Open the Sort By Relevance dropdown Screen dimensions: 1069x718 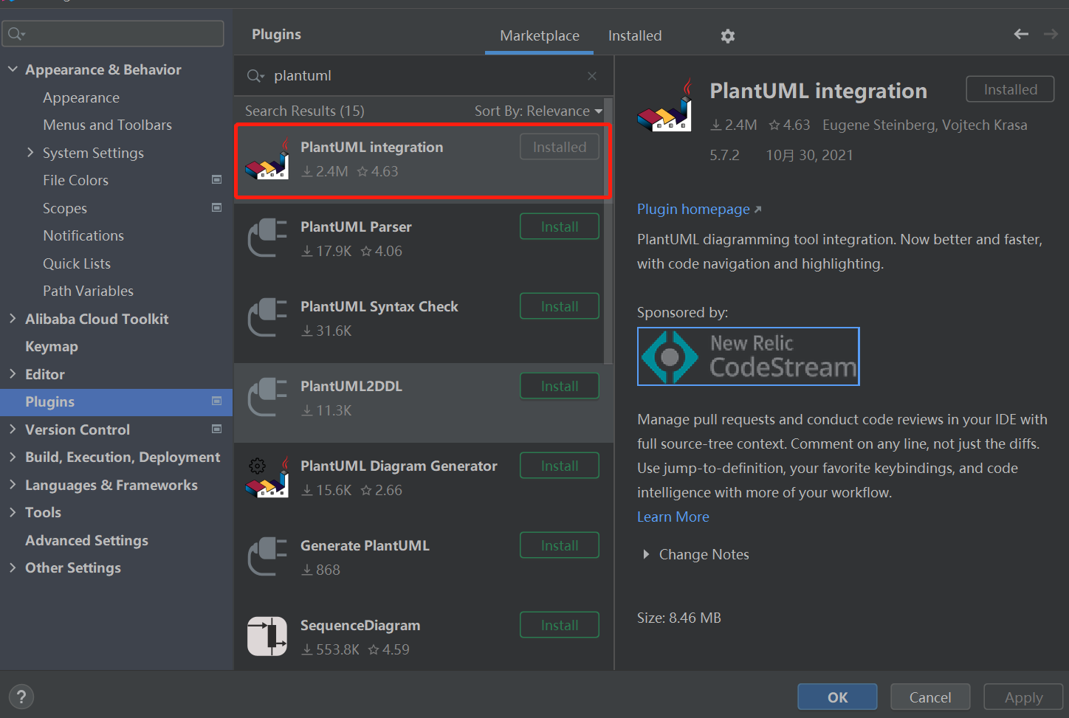tap(538, 111)
